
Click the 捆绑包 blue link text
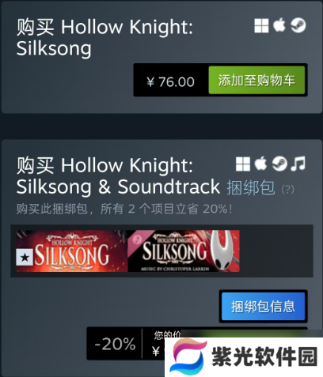(x=251, y=187)
